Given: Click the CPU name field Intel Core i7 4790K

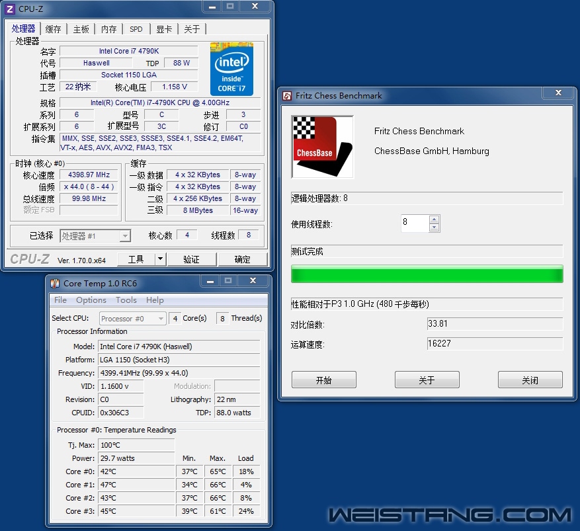Looking at the screenshot, I should coord(129,51).
